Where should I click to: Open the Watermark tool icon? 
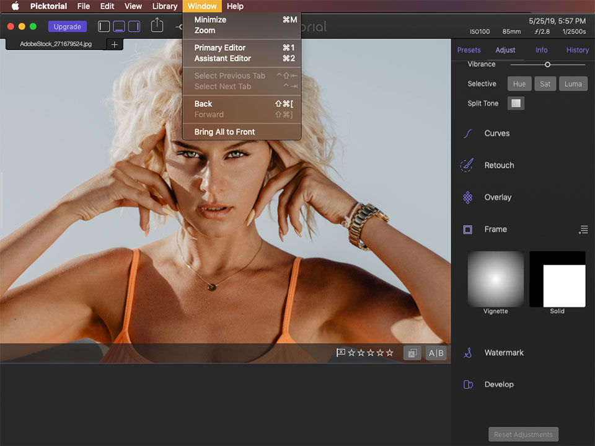point(467,352)
